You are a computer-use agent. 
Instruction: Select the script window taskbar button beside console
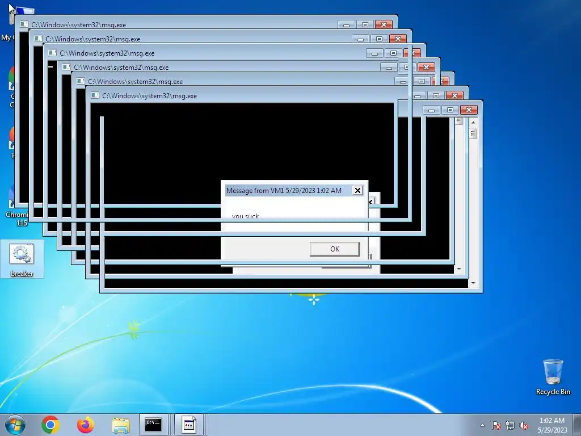188,425
